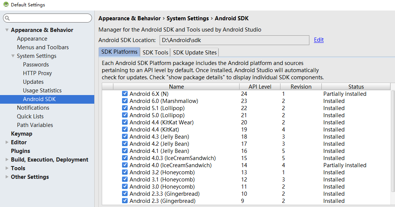
Task: Toggle Android 4.1 (Jelly Bean) checkbox
Action: 125,151
